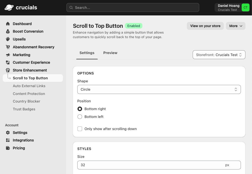Open the Upsells section
This screenshot has height=174, width=252.
[x=19, y=39]
